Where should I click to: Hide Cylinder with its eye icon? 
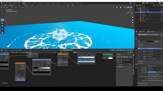(161, 12)
